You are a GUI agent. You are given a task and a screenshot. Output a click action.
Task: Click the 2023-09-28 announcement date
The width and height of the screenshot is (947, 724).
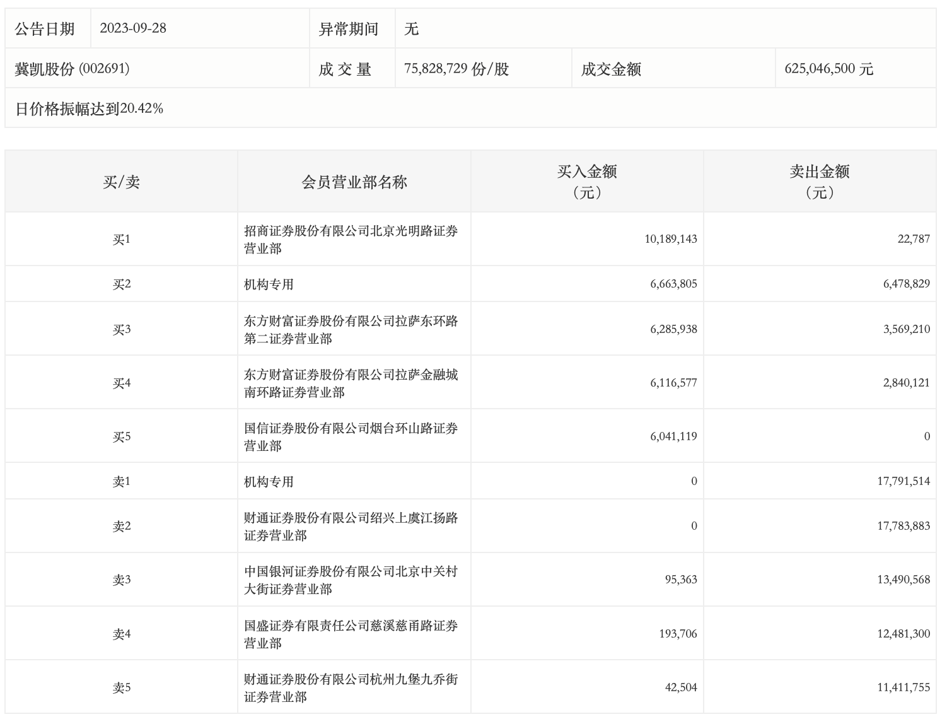coord(133,28)
